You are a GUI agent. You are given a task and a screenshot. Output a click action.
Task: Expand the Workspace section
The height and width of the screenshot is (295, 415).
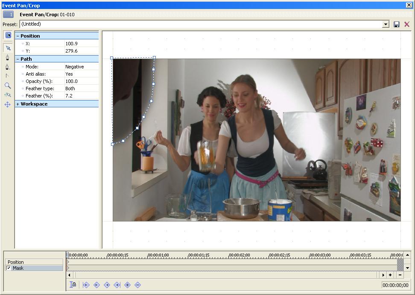point(18,104)
